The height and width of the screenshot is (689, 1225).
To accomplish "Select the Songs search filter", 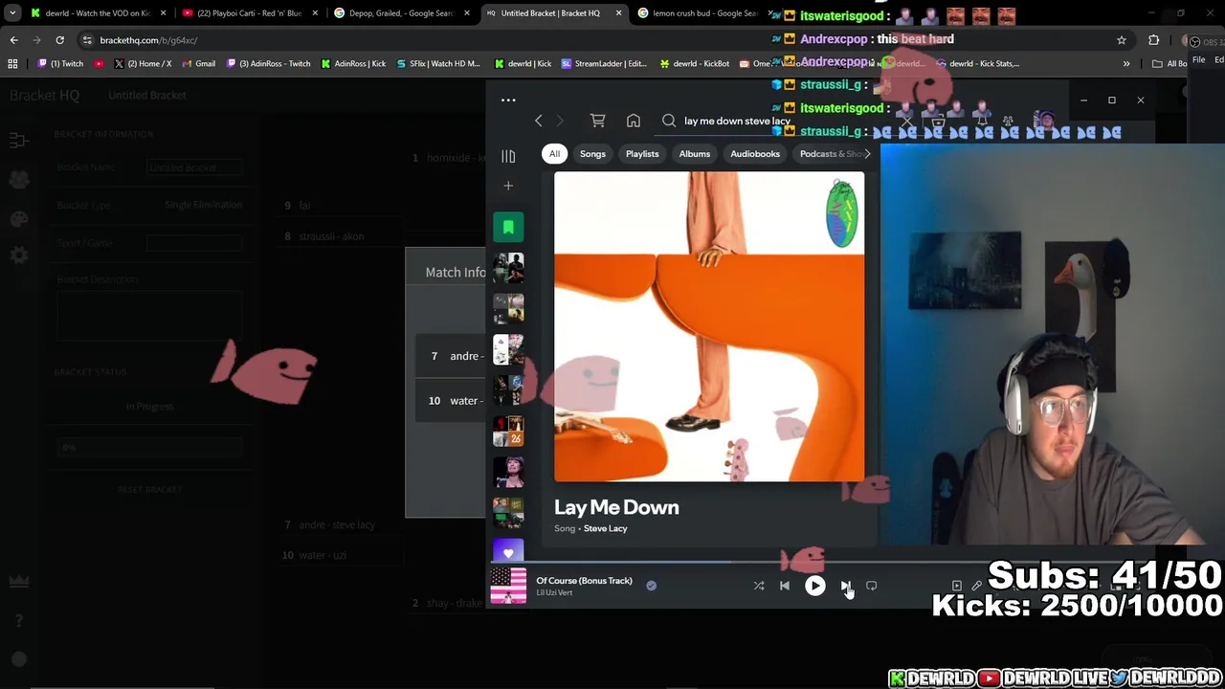I will pos(592,153).
